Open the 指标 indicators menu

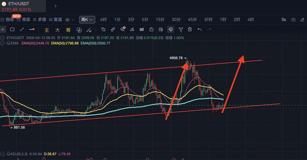8,19
